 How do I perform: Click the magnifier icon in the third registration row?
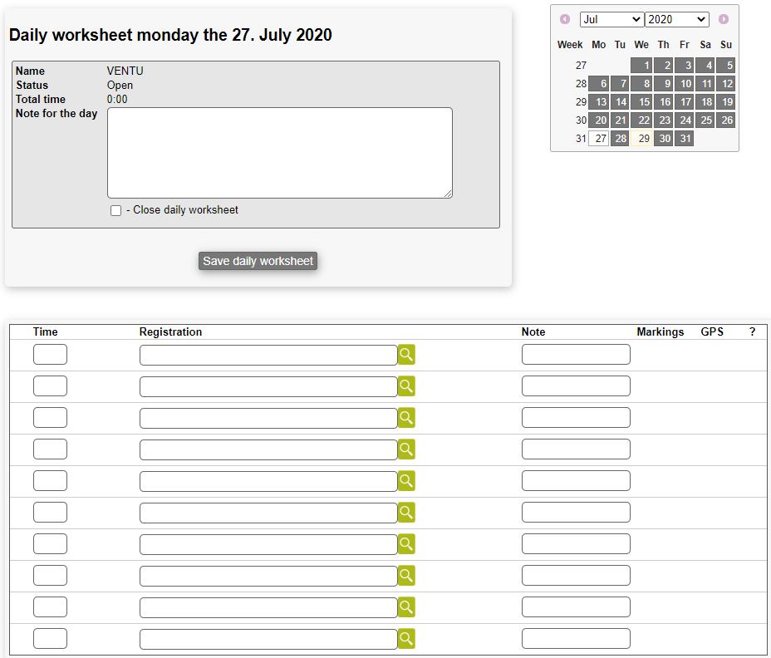click(405, 418)
